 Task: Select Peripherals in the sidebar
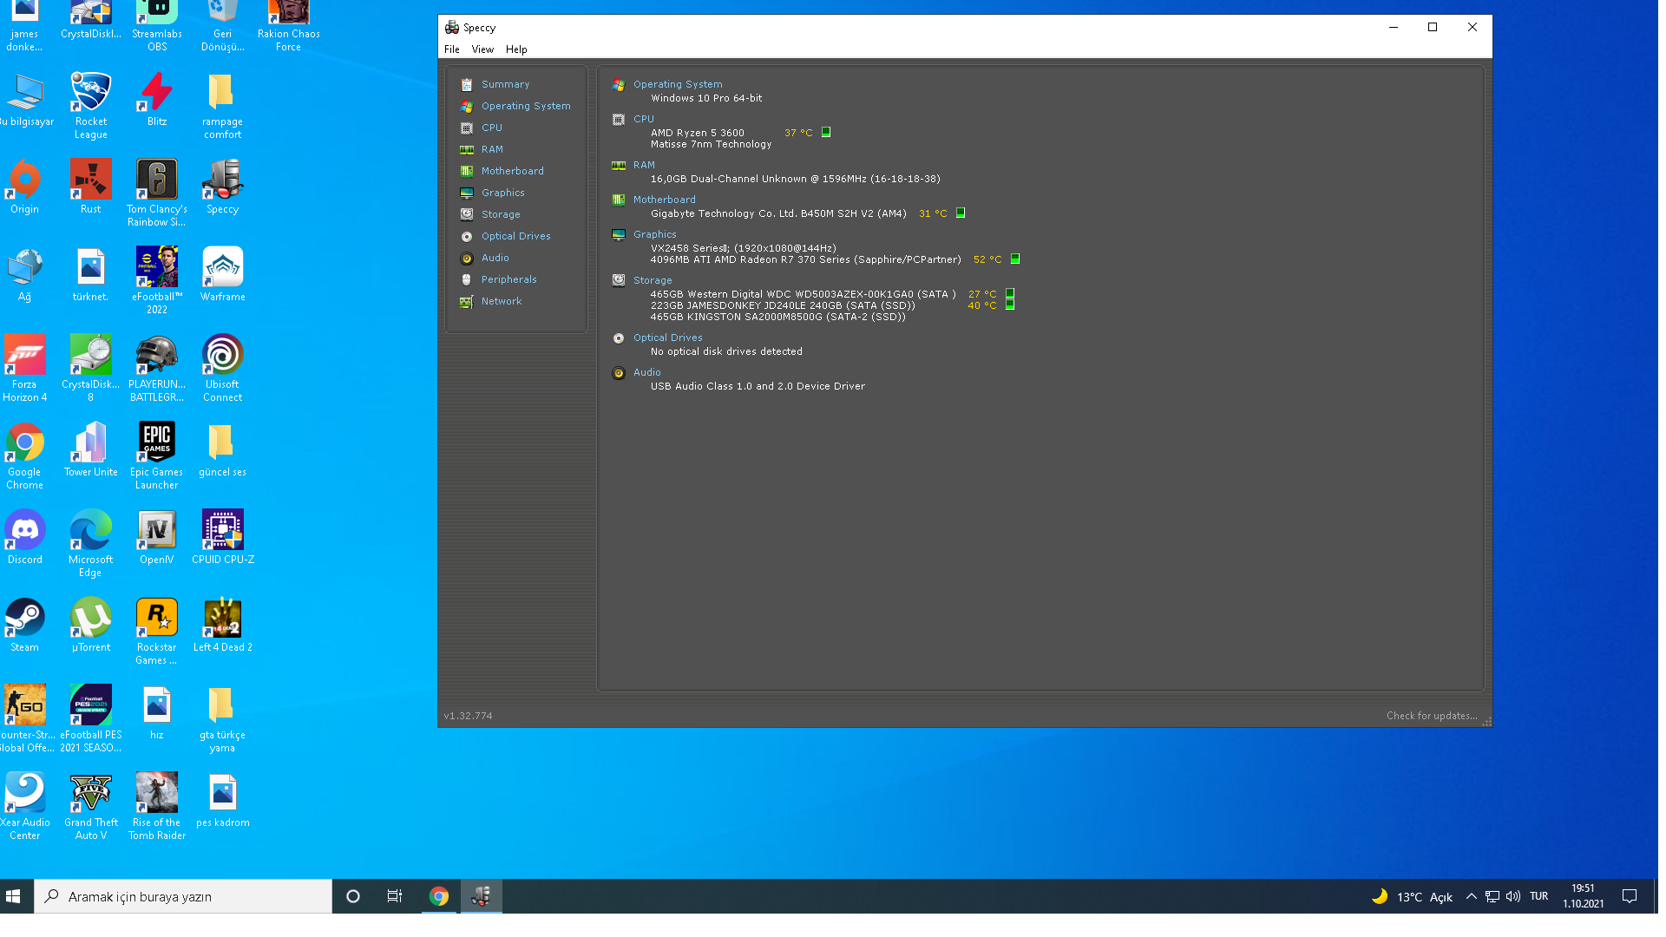click(x=508, y=279)
